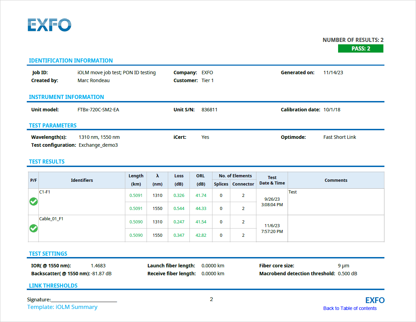This screenshot has height=322, width=416.
Task: Click the IDENTIFICATION INFORMATION heading
Action: coord(71,60)
